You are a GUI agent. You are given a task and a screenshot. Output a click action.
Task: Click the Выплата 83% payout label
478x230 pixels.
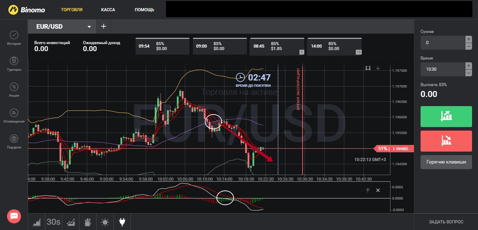(434, 85)
